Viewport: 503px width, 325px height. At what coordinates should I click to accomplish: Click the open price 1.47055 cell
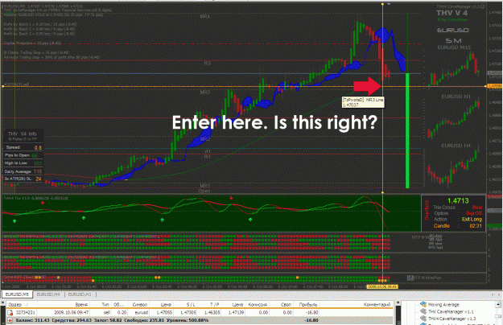click(163, 312)
